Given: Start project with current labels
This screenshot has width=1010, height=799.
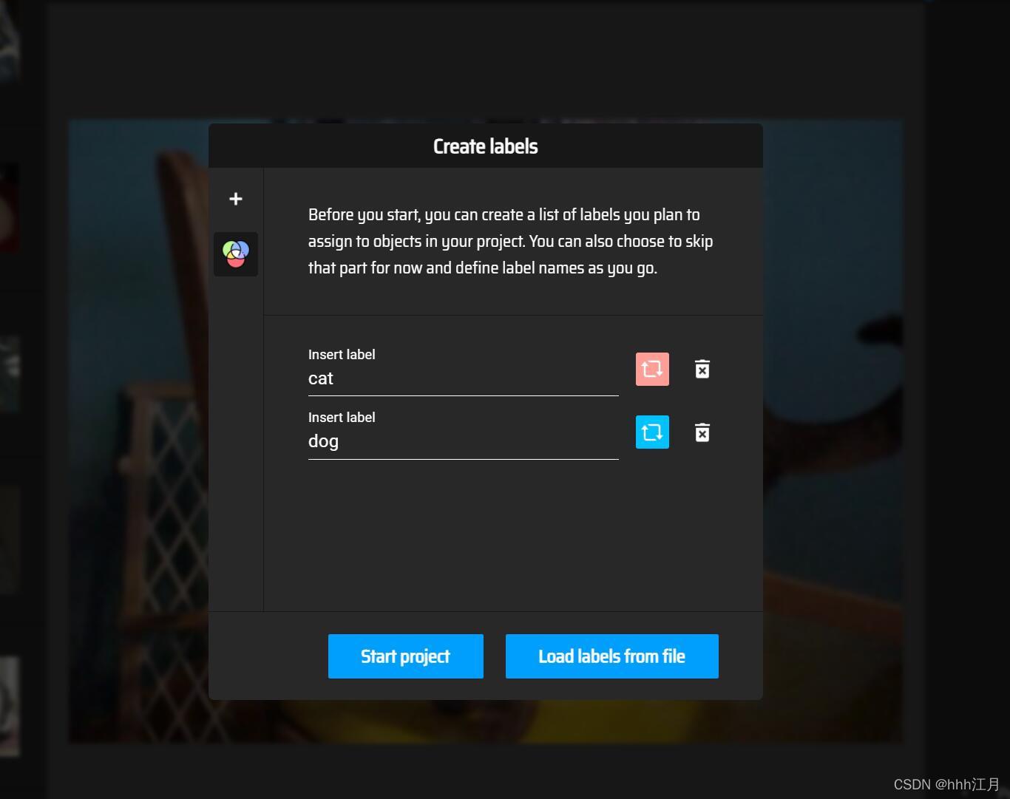Looking at the screenshot, I should coord(406,656).
